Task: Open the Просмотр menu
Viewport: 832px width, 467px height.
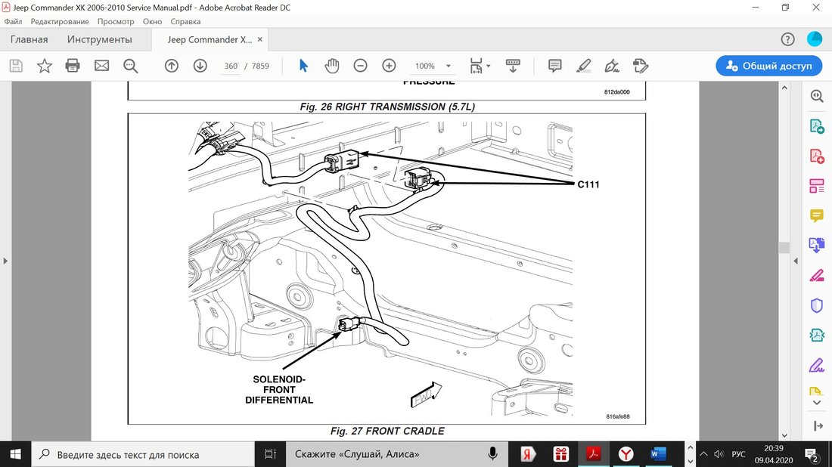Action: pos(116,22)
